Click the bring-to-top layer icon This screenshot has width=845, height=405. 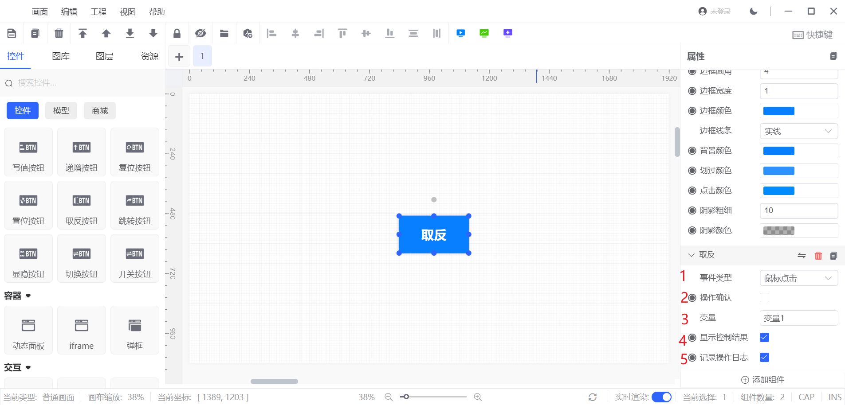point(83,33)
